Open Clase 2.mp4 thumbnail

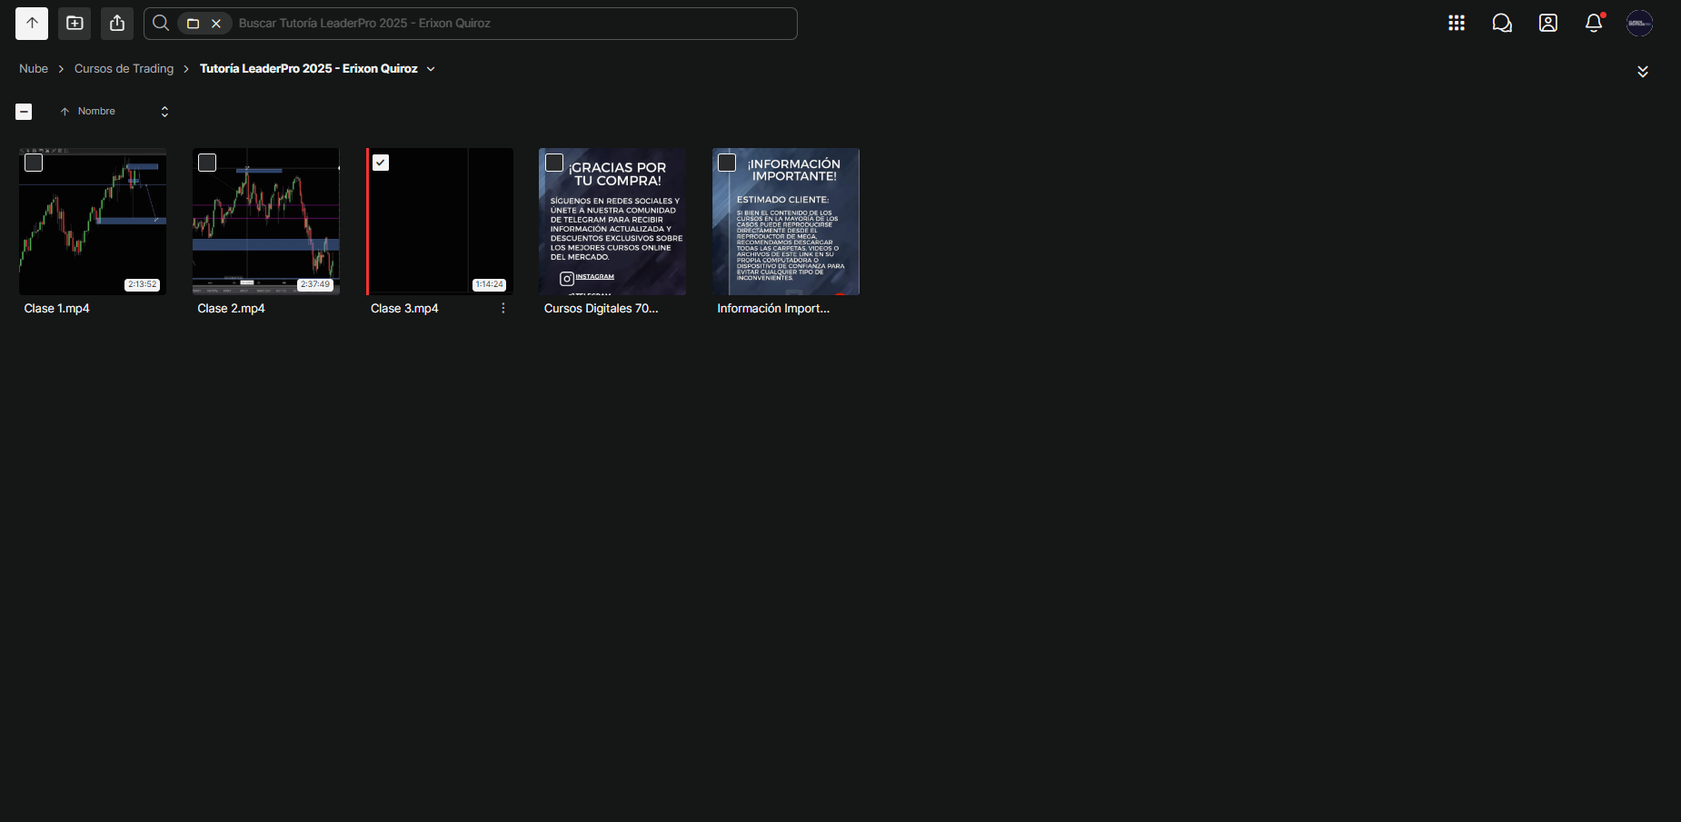click(266, 222)
